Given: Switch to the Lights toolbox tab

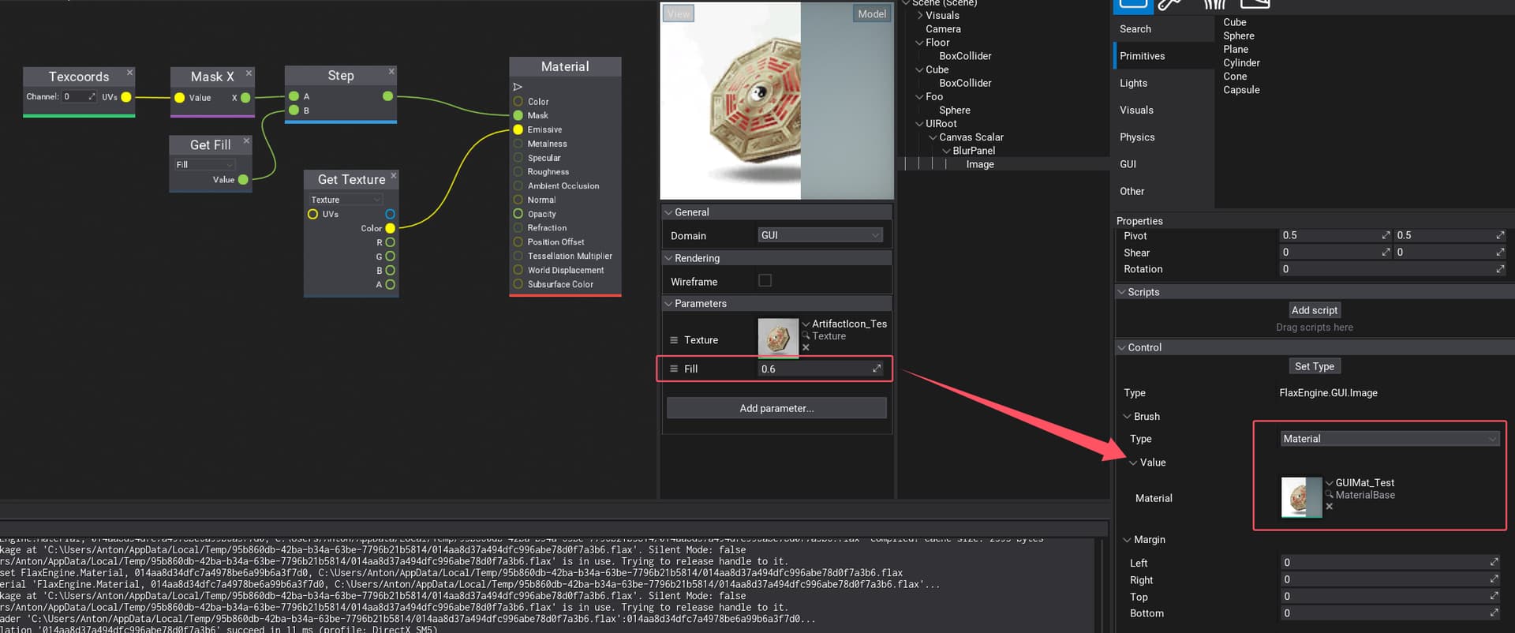Looking at the screenshot, I should 1133,83.
